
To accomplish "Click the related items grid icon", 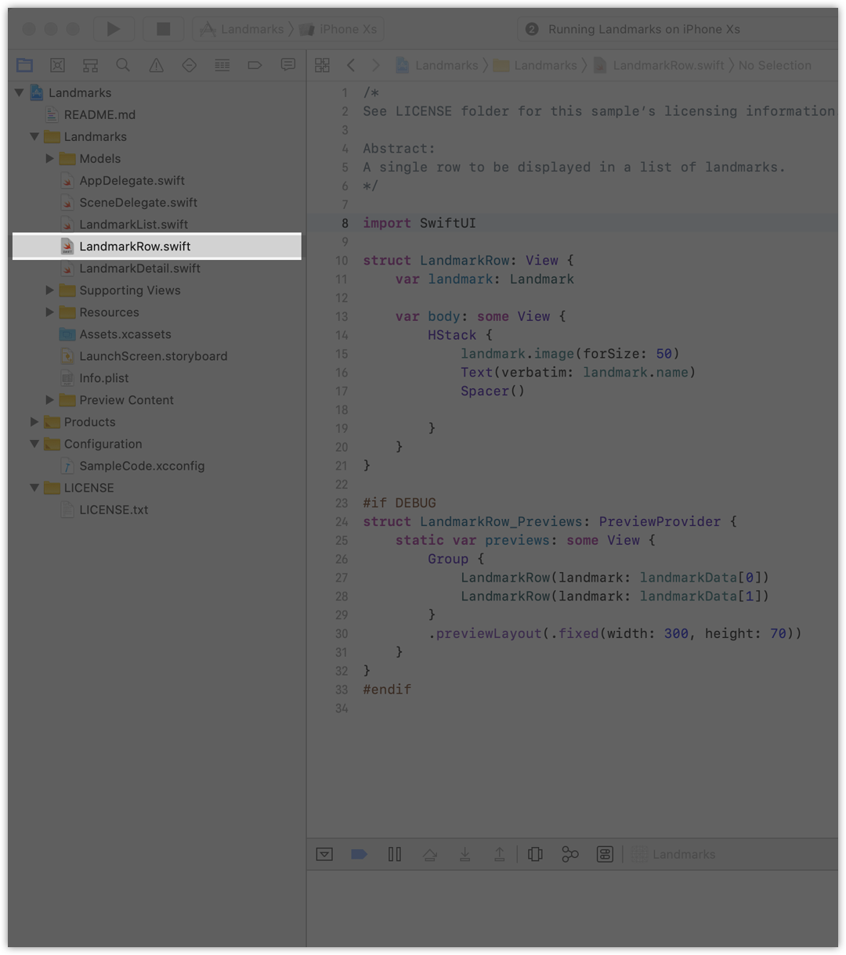I will coord(322,65).
